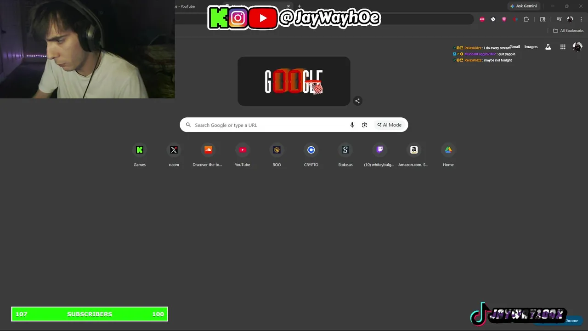Open the red and blue audio extension
588x331 pixels.
[x=515, y=19]
